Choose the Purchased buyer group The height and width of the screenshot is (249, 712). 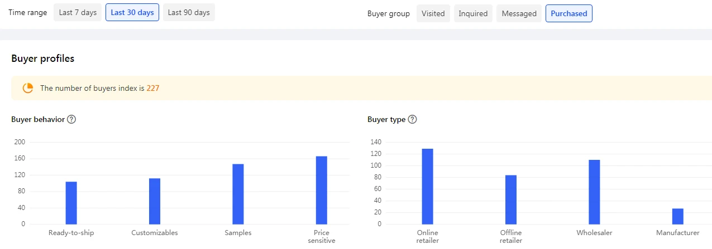[568, 13]
